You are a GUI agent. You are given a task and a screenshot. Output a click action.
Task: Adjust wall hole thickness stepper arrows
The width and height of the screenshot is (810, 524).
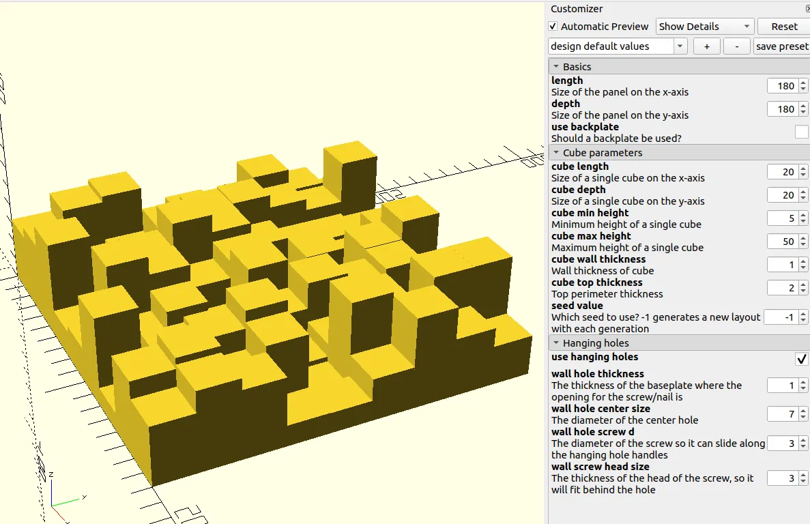(x=802, y=385)
